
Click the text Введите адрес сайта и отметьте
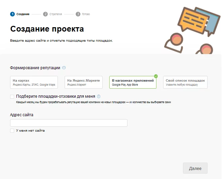pyautogui.click(x=62, y=41)
